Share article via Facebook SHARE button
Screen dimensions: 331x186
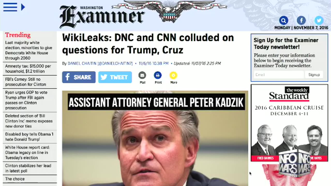79,77
